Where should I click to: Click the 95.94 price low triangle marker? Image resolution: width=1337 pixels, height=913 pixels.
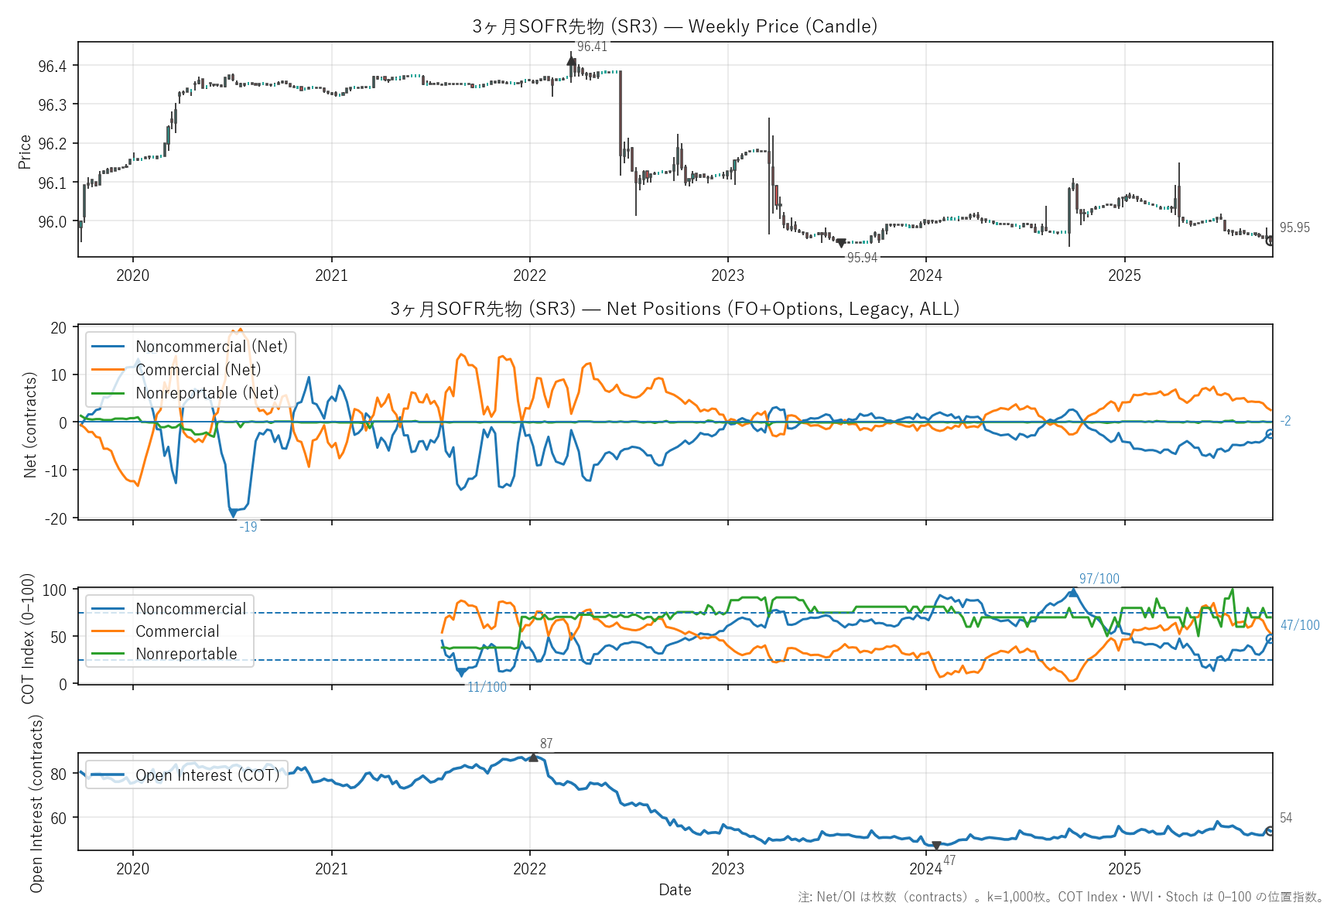841,244
